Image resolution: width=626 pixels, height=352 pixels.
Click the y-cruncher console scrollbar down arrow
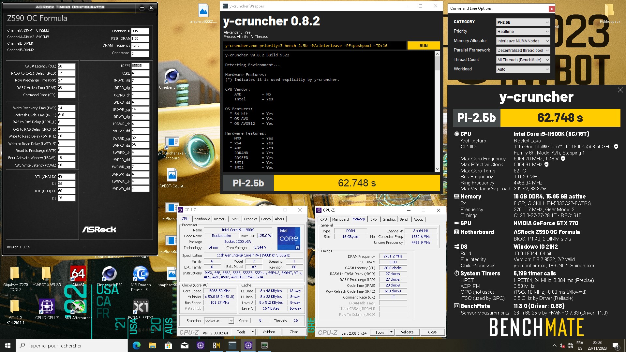437,169
